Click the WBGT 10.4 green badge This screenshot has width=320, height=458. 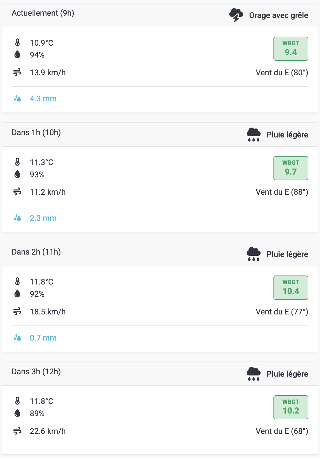point(291,288)
